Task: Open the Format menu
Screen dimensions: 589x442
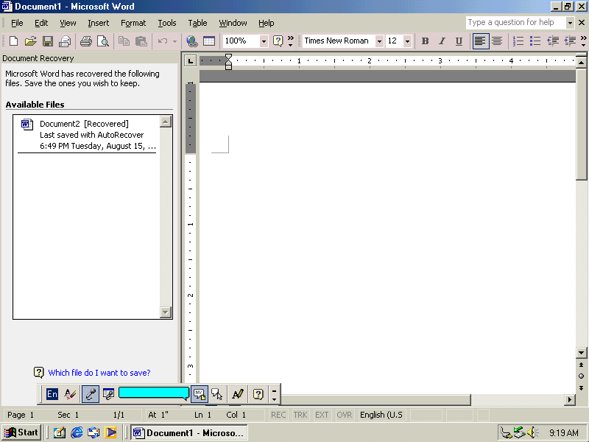Action: [133, 23]
